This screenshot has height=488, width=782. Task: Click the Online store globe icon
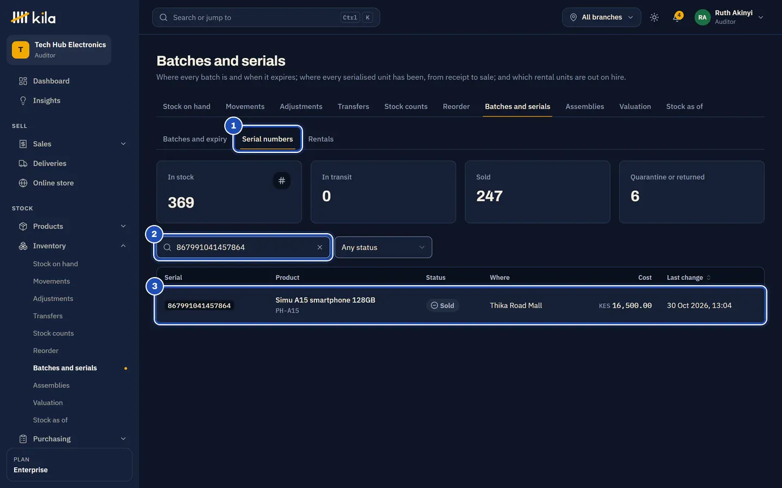tap(23, 183)
